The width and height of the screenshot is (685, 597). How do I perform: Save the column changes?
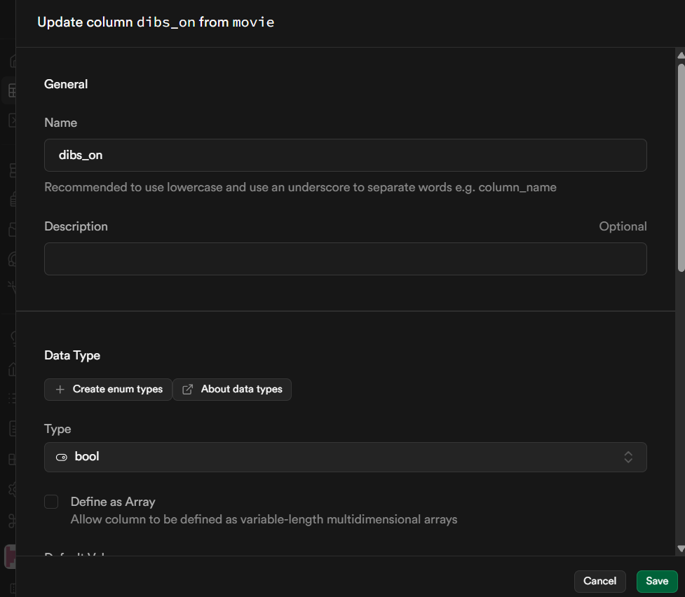[657, 581]
